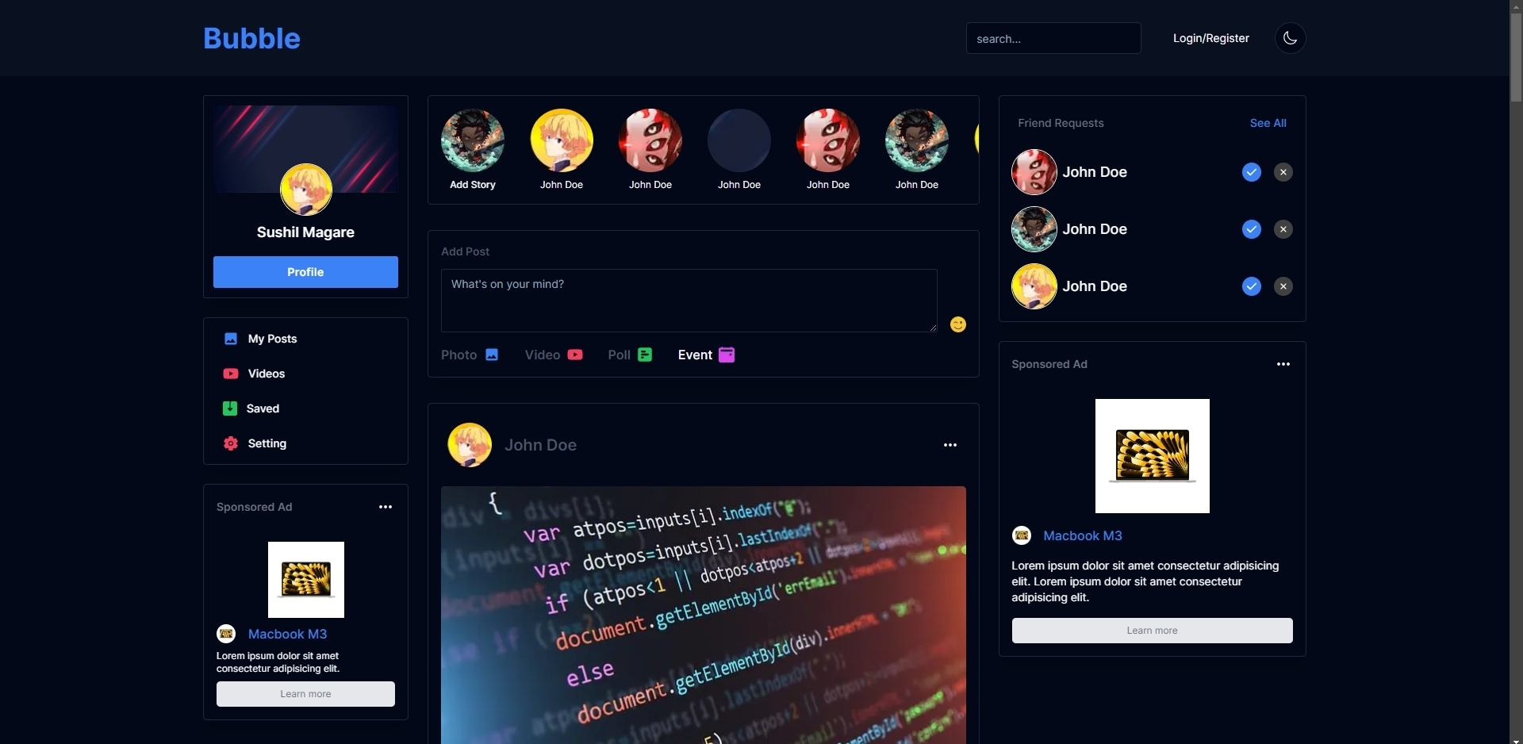Accept the red-masked avatar's friend request

(1252, 172)
